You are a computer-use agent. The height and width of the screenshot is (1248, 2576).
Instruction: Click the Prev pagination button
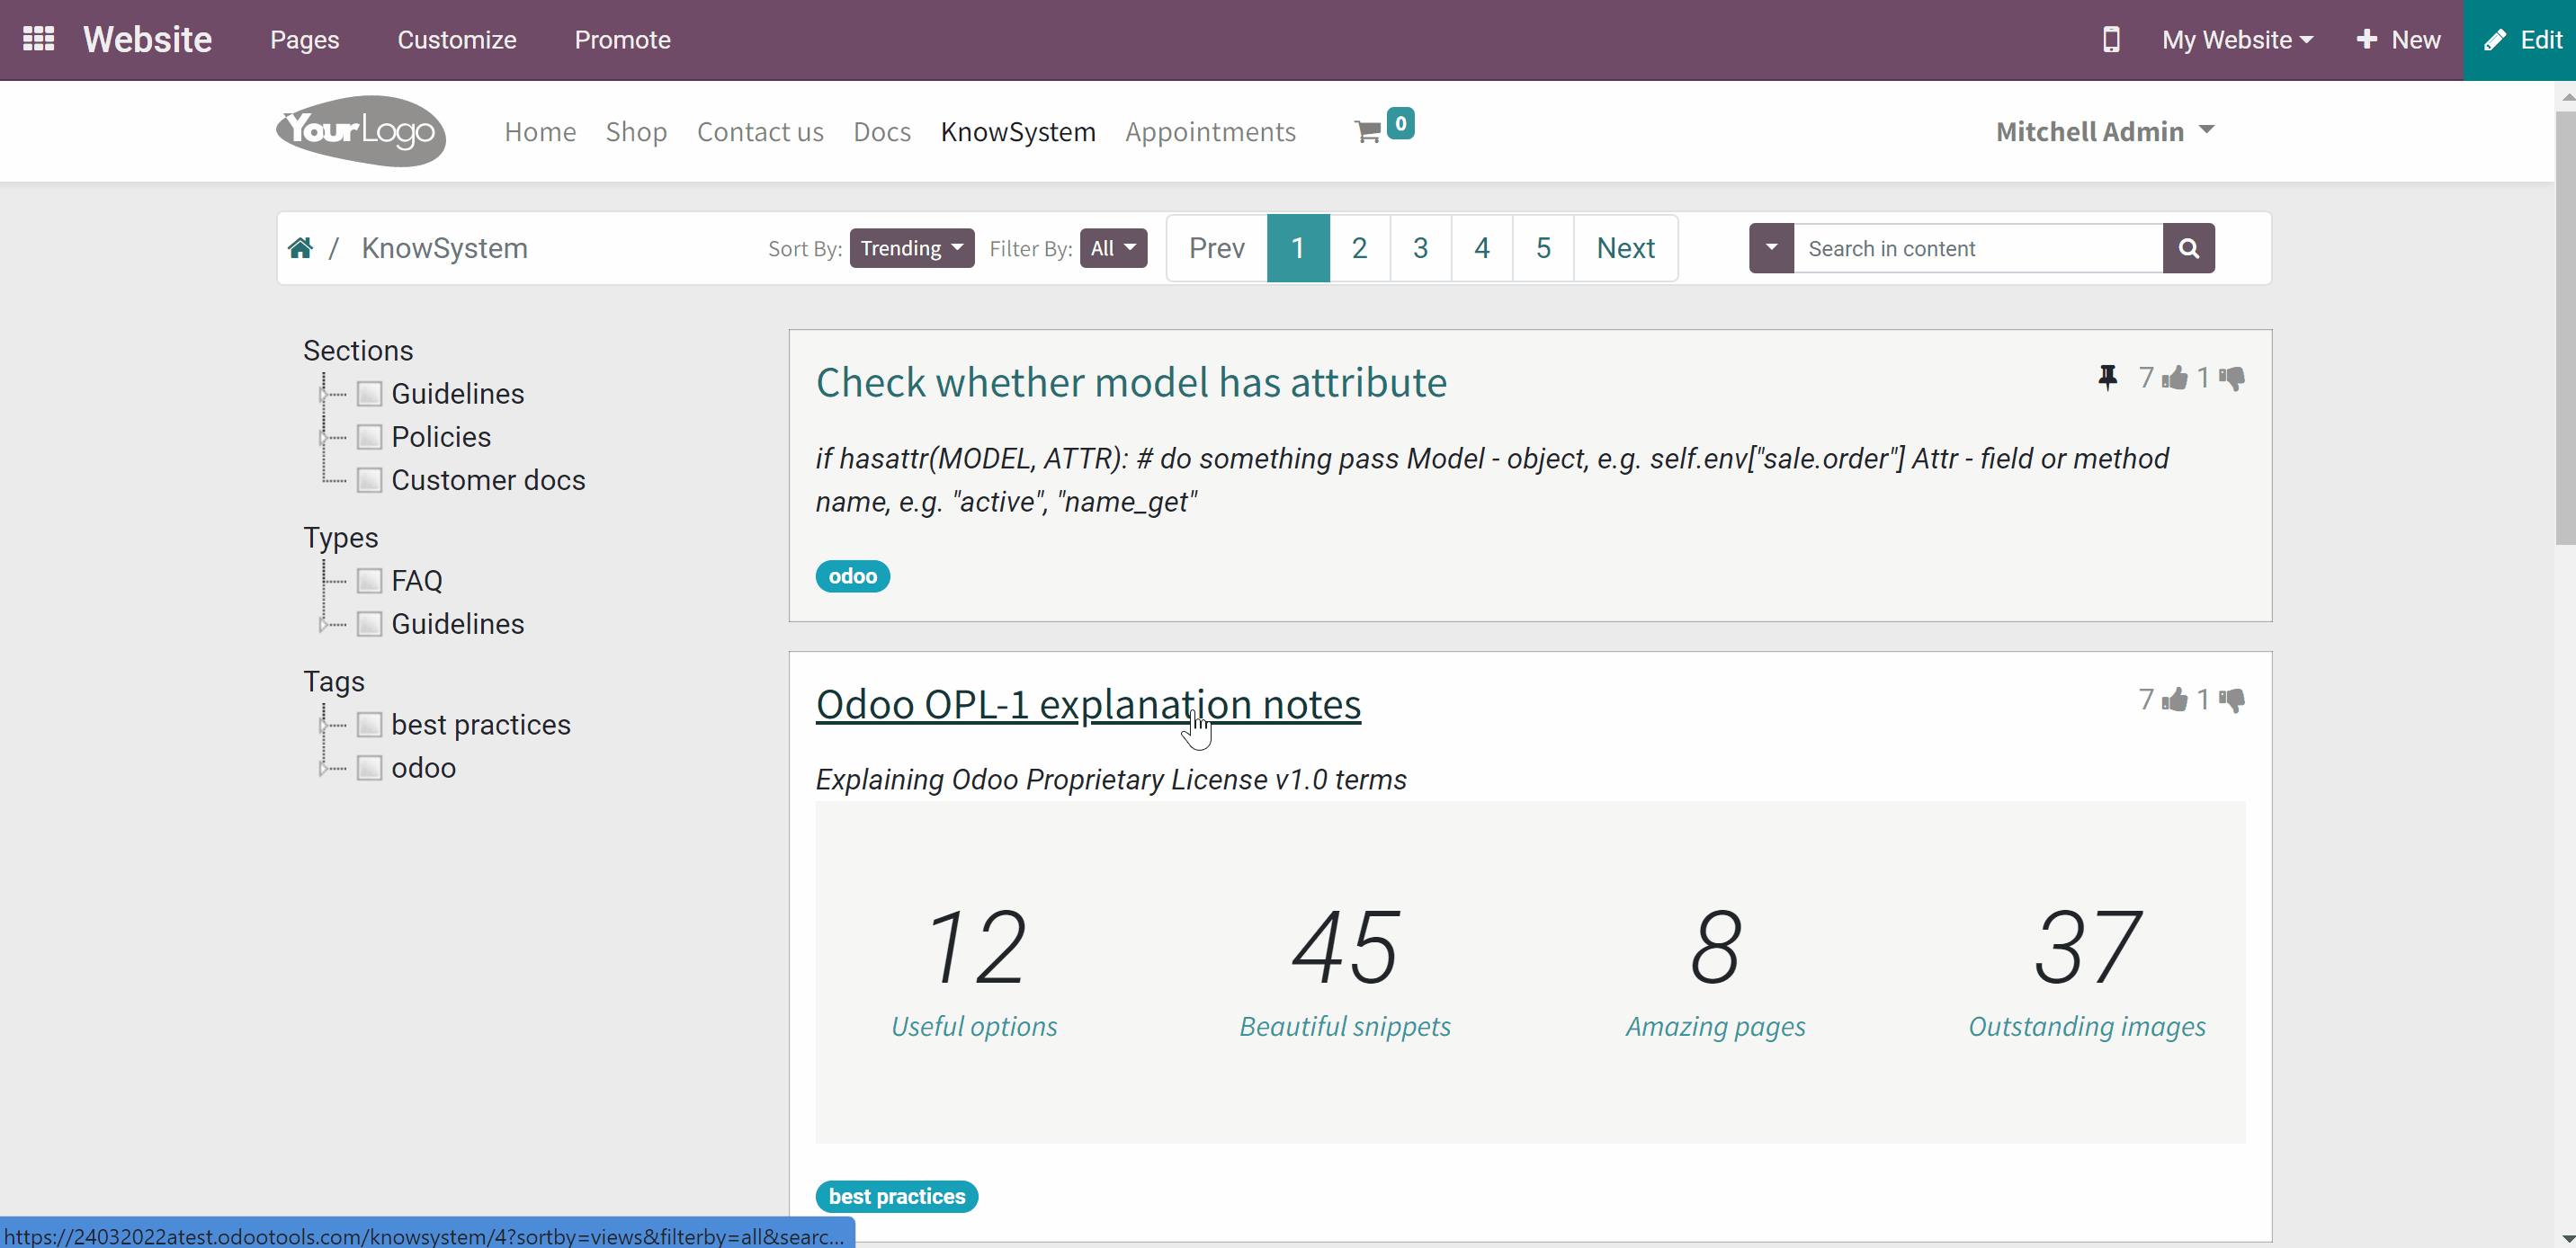(1217, 248)
